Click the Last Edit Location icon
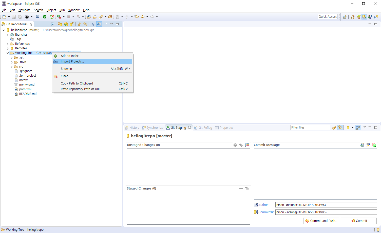This screenshot has width=381, height=233. (137, 17)
